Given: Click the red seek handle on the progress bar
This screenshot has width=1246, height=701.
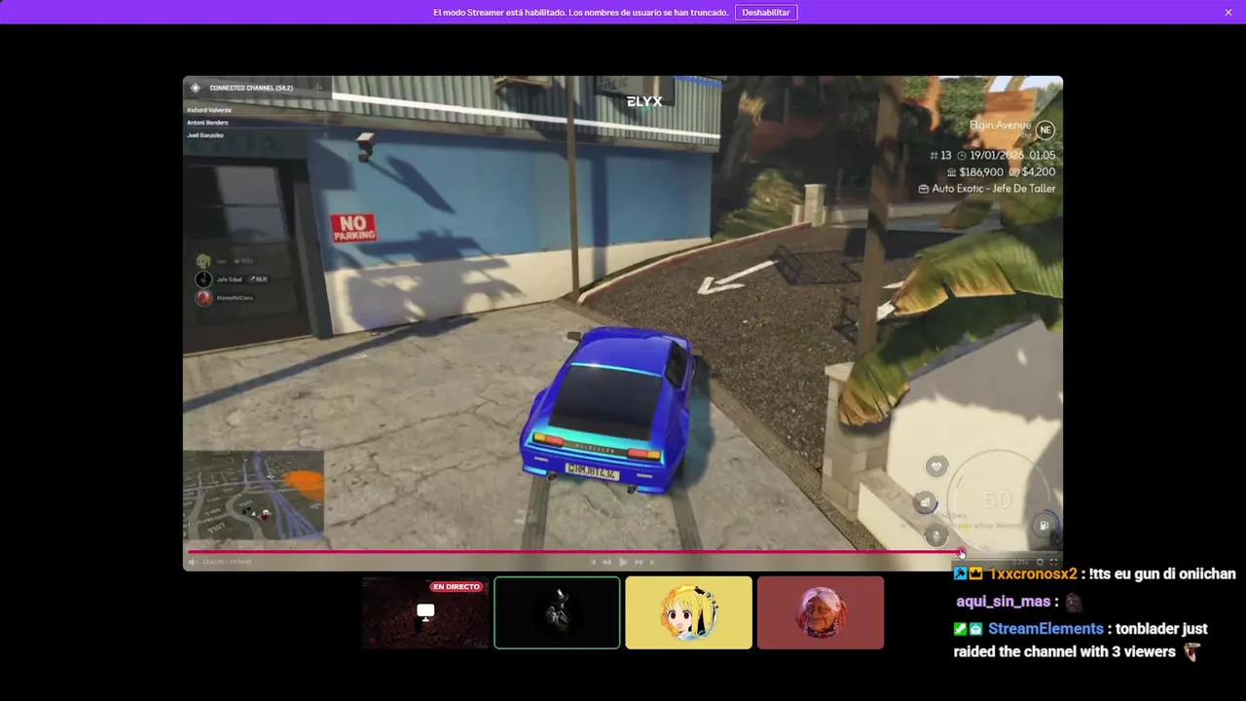Looking at the screenshot, I should [962, 552].
